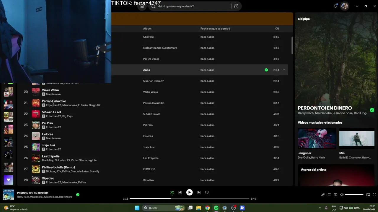Screen dimensions: 378x212
Task: Mute the Spotify volume
Action: tap(342, 195)
